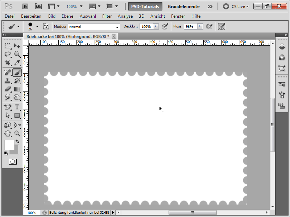Image resolution: width=290 pixels, height=217 pixels.
Task: Switch to the Grundelemente workspace
Action: pos(183,7)
